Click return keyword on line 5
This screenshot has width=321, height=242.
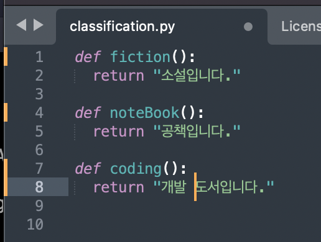click(119, 132)
